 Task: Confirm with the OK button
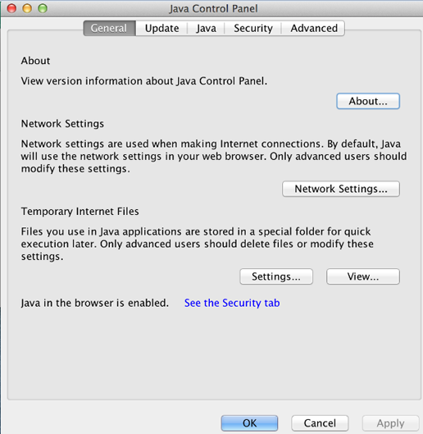click(249, 423)
